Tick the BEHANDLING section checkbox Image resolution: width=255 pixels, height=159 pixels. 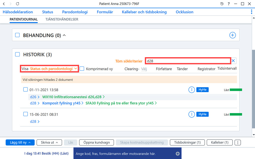tap(17, 35)
